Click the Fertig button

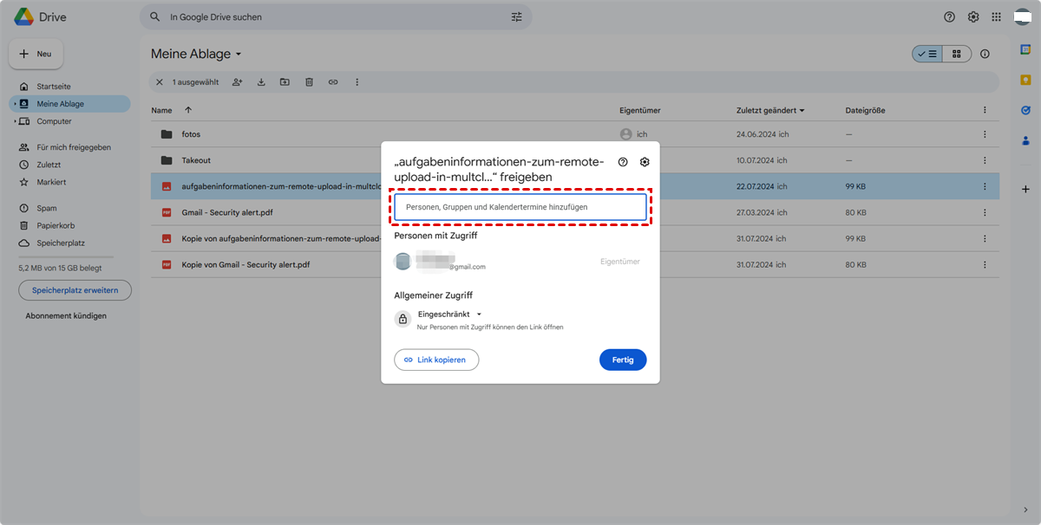623,360
